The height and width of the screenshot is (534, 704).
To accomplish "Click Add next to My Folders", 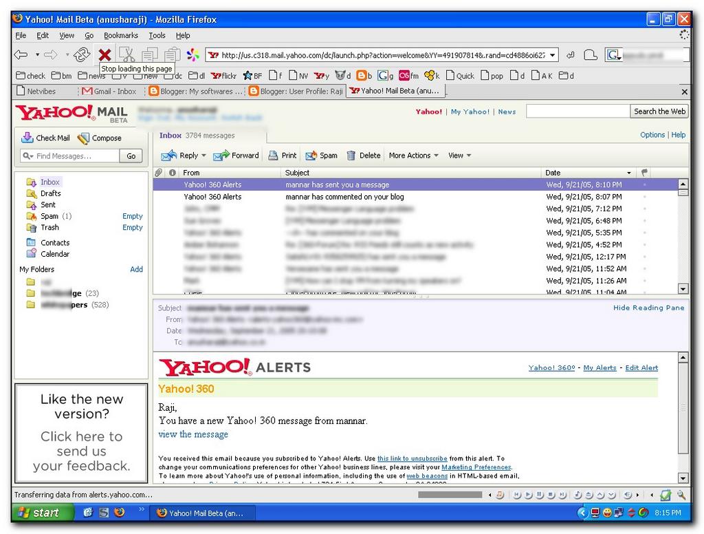I will (x=137, y=269).
